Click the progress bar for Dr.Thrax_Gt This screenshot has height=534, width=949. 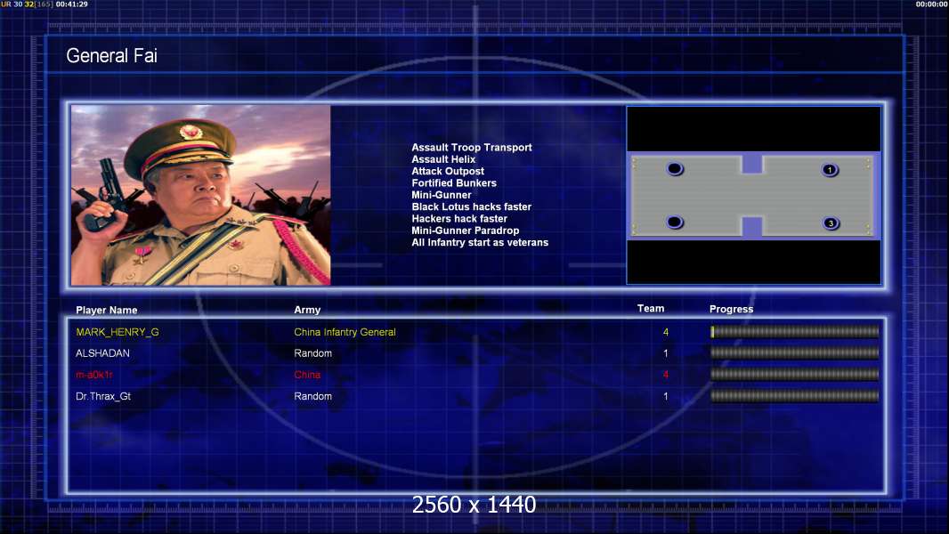point(794,396)
